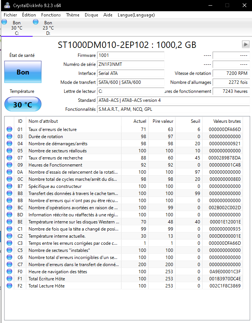Click raw value 0A9E00001C3F
Screen dimensions: 252x323
225,271
